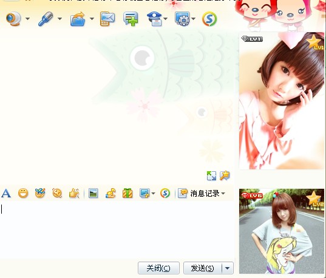
Task: Capture screen with screenshot icon
Action: (144, 193)
